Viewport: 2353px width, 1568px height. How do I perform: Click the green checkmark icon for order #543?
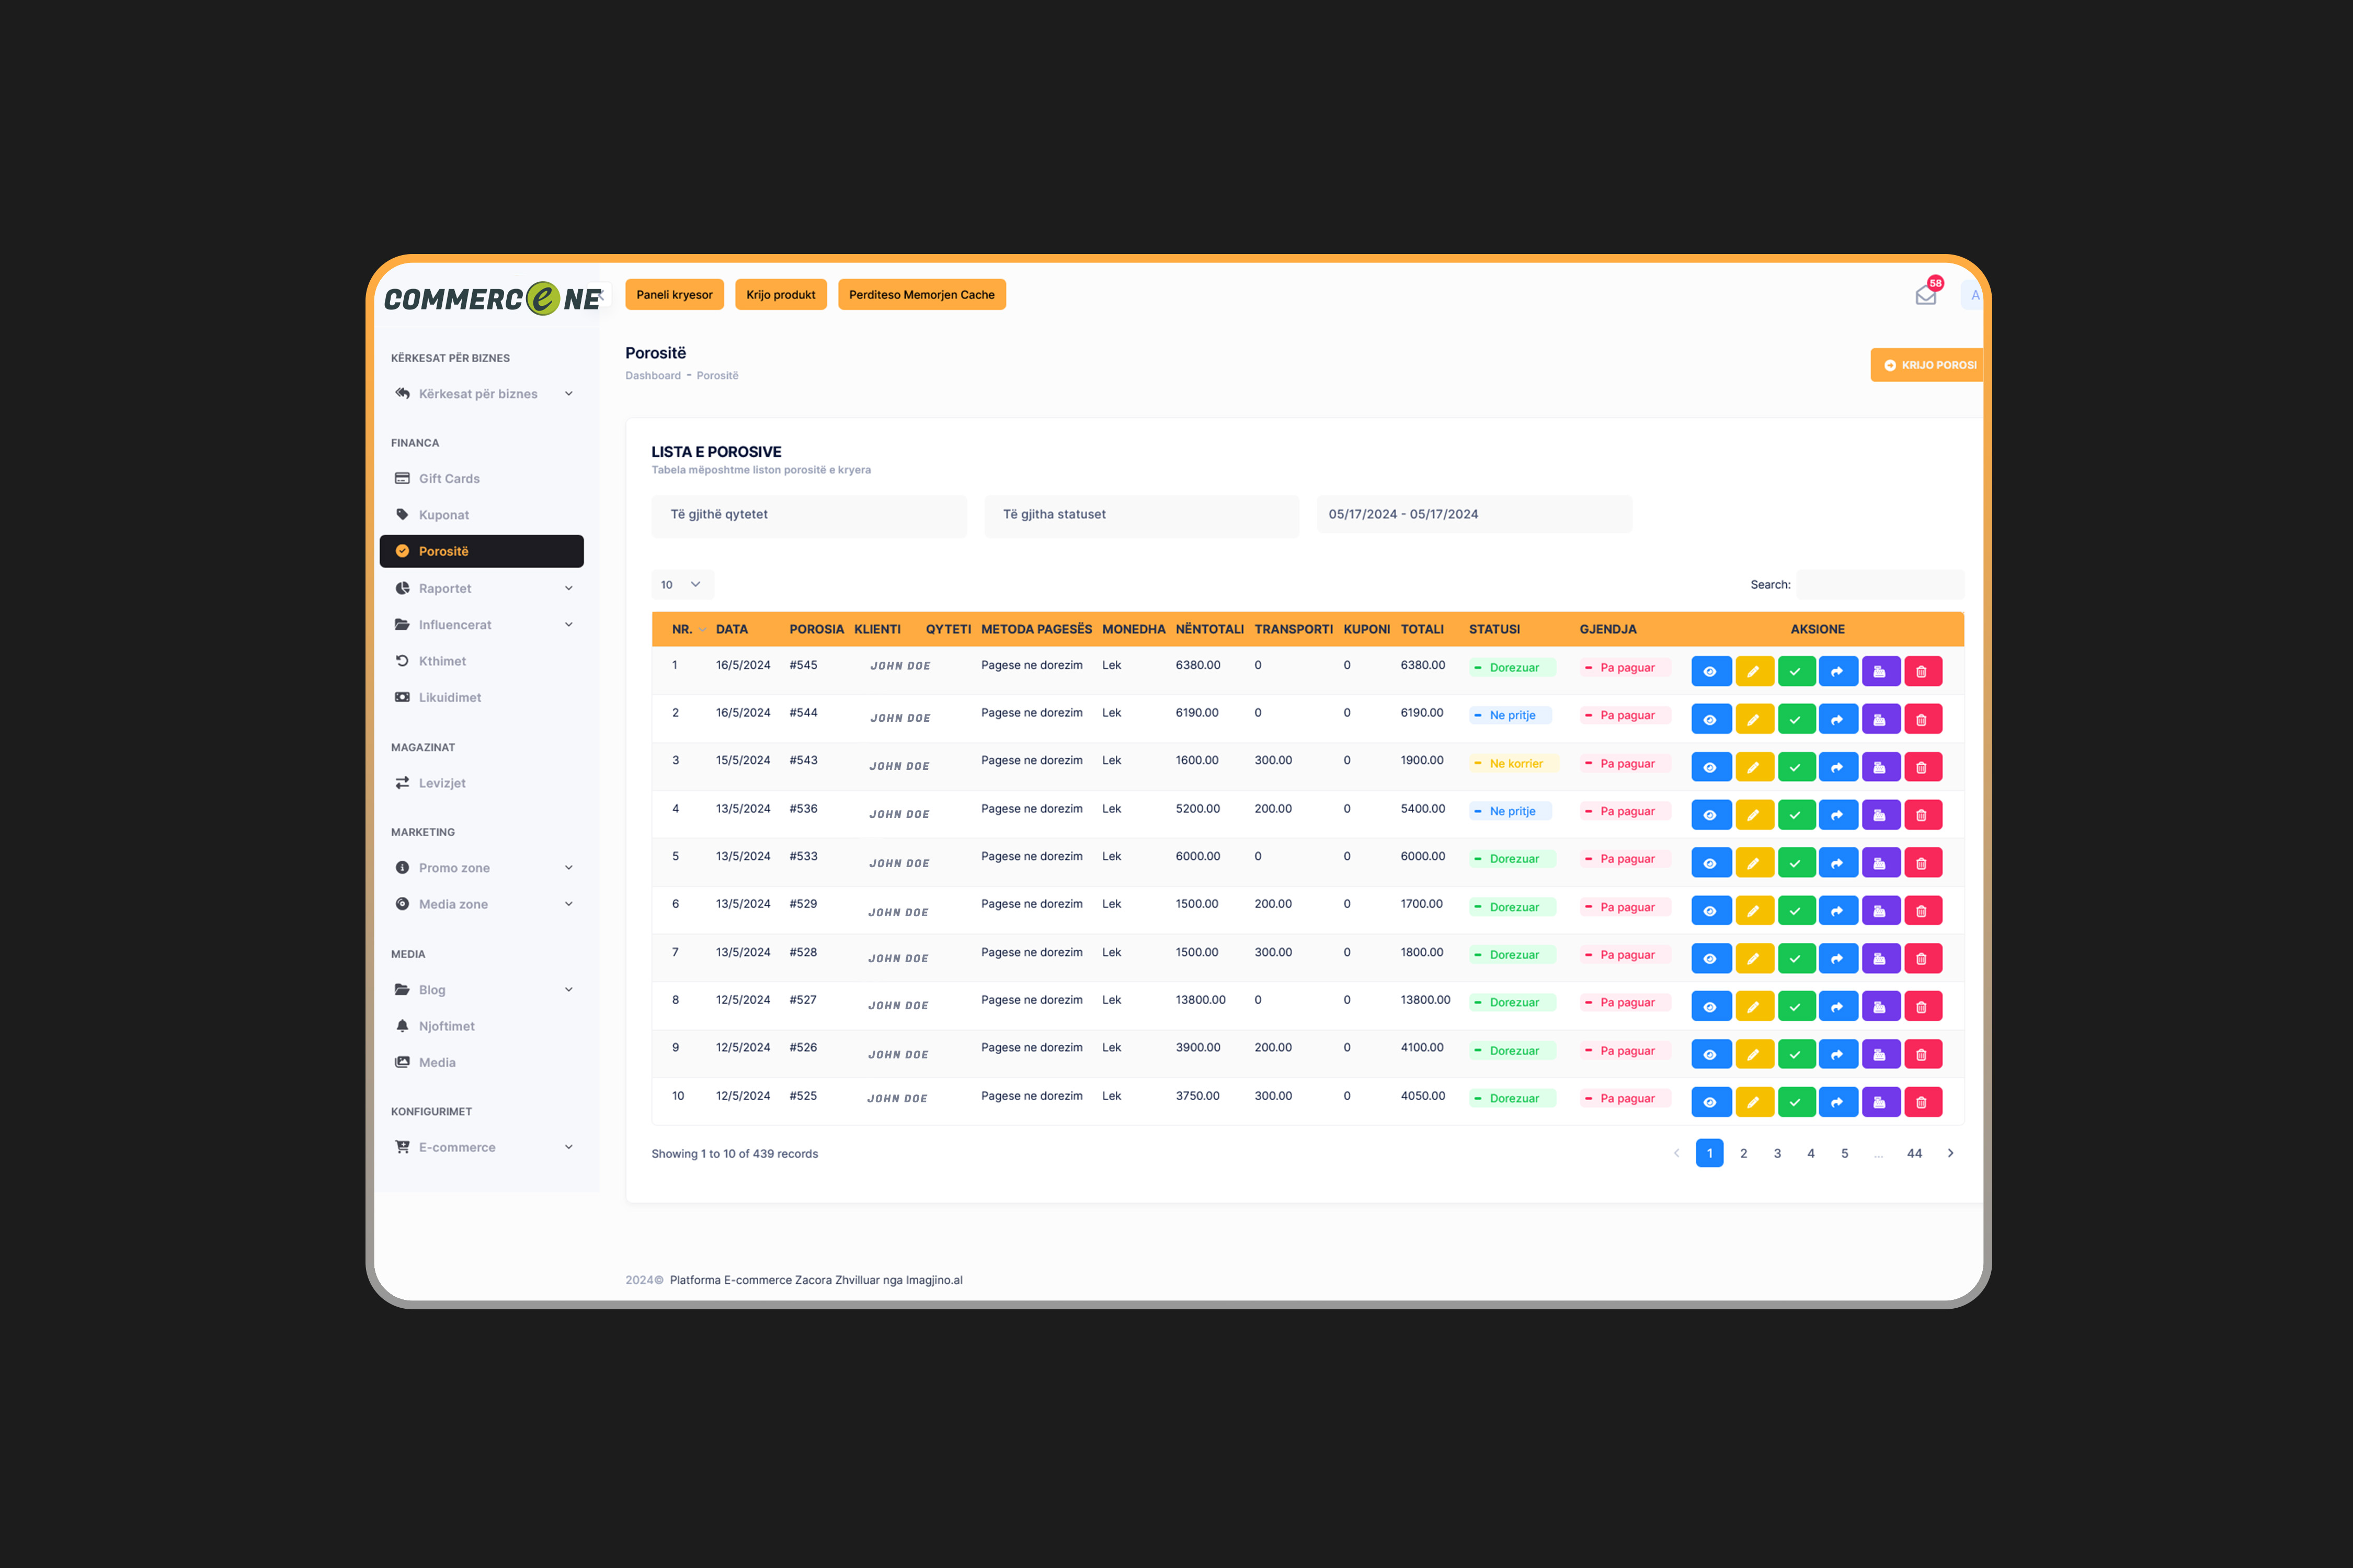[1796, 767]
